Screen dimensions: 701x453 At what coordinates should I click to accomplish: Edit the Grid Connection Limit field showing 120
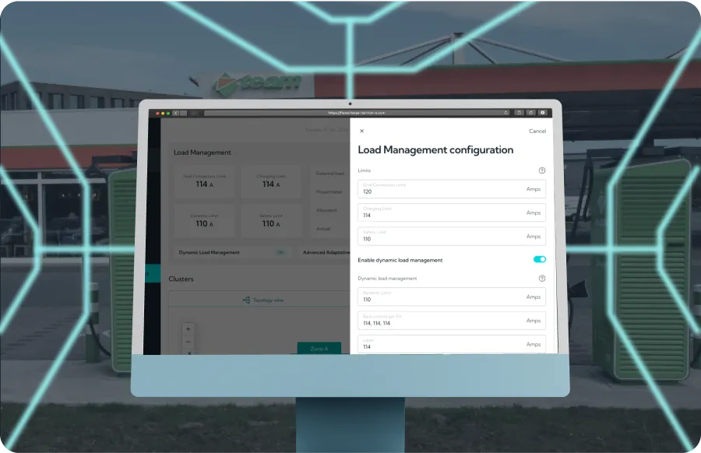(452, 189)
